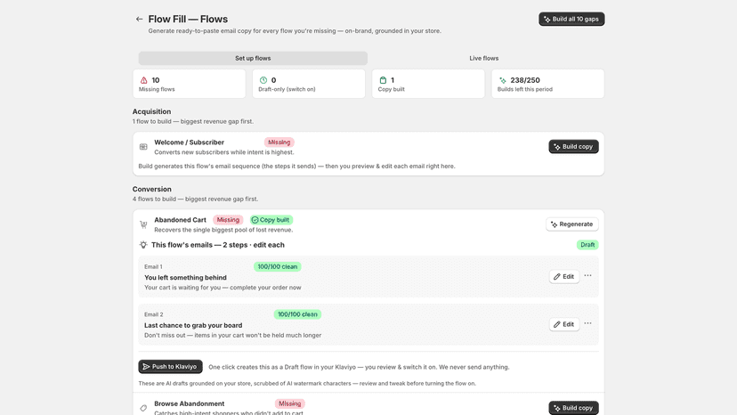Click Email 1 100/100 clean badge
Image resolution: width=737 pixels, height=415 pixels.
tap(278, 267)
